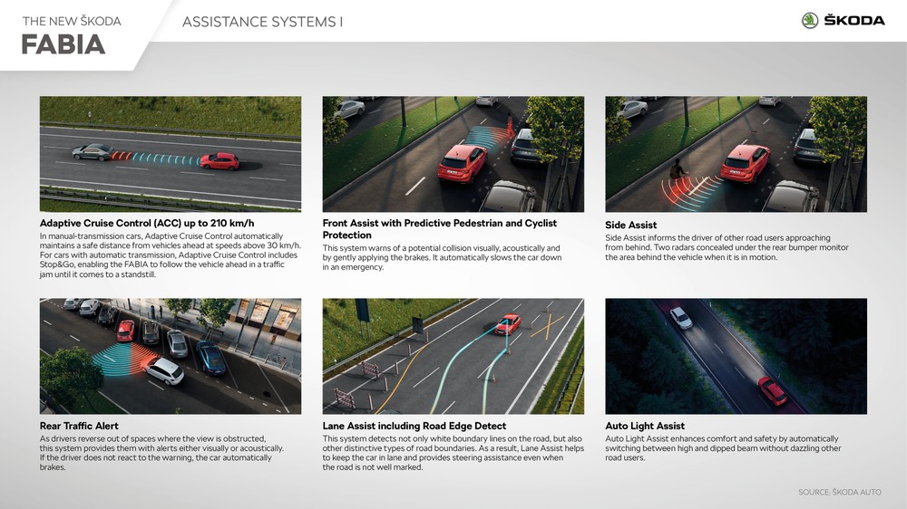Select the 'ASSISTANCE SYSTEMS I' page heading
The height and width of the screenshot is (509, 907).
click(x=262, y=21)
